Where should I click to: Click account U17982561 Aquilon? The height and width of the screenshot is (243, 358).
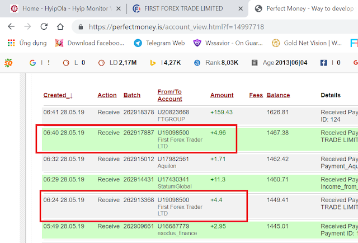tap(173, 162)
